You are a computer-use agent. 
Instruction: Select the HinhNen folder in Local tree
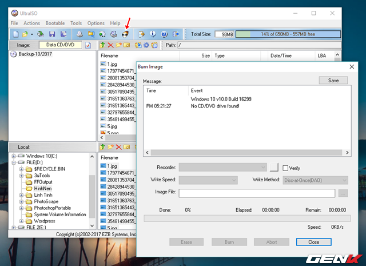pyautogui.click(x=43, y=188)
